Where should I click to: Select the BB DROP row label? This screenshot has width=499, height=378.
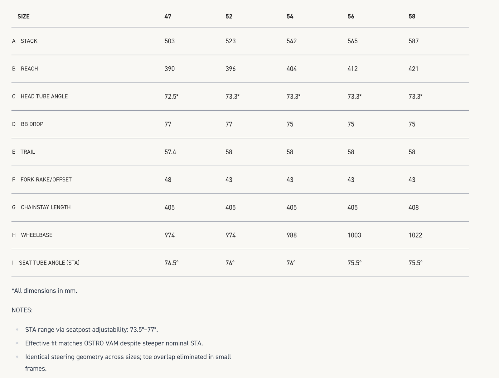32,124
